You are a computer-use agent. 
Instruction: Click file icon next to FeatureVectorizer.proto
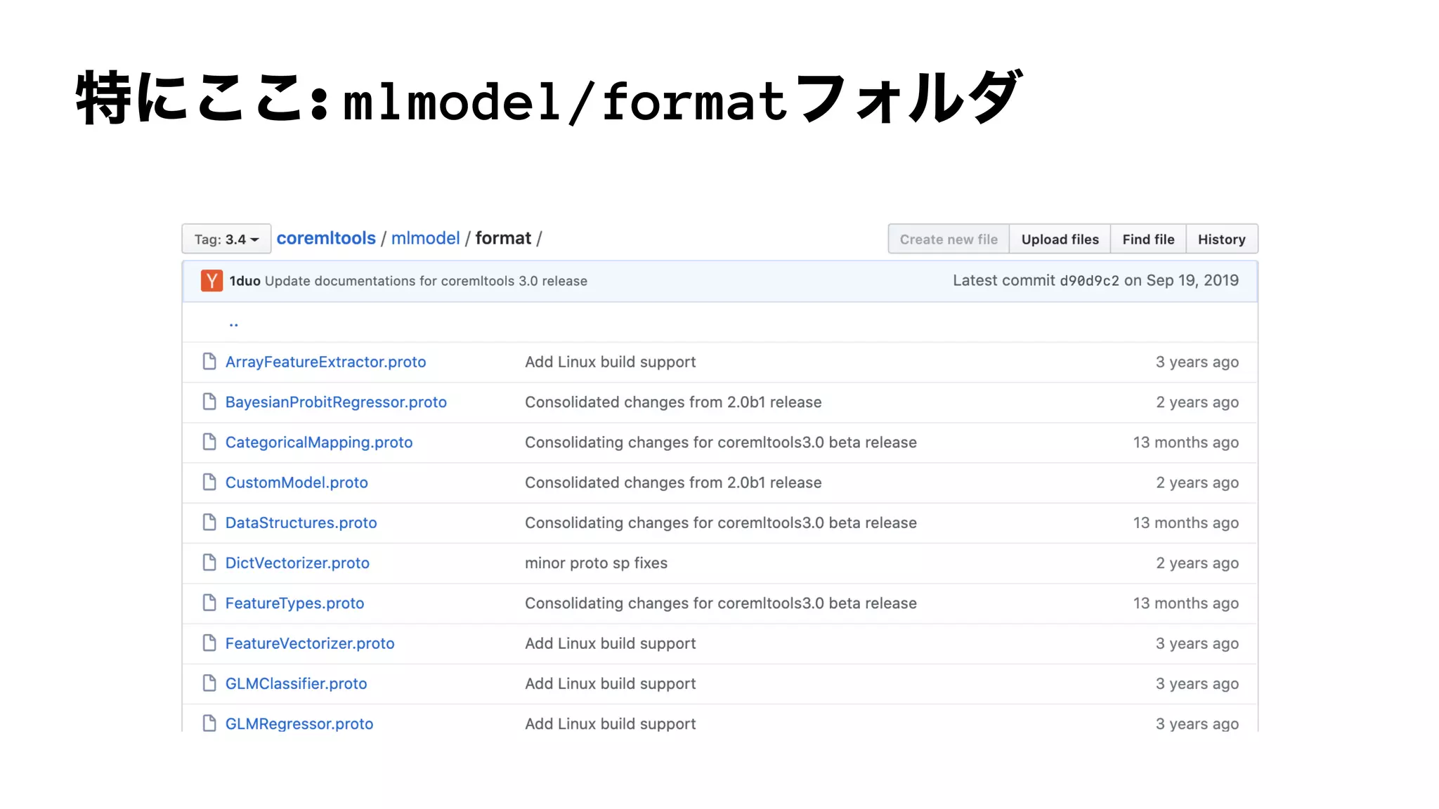tap(209, 643)
